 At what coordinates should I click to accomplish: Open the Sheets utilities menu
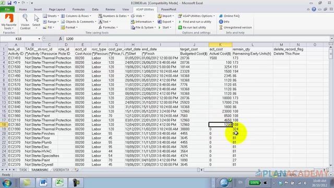coord(51,16)
